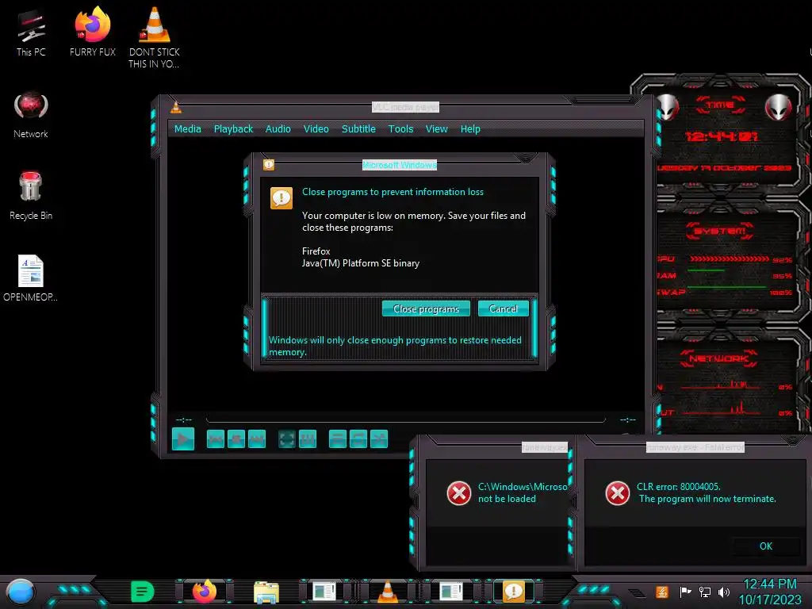Click the taskbar clock 12:44 PM
The width and height of the screenshot is (812, 609).
[x=769, y=584]
